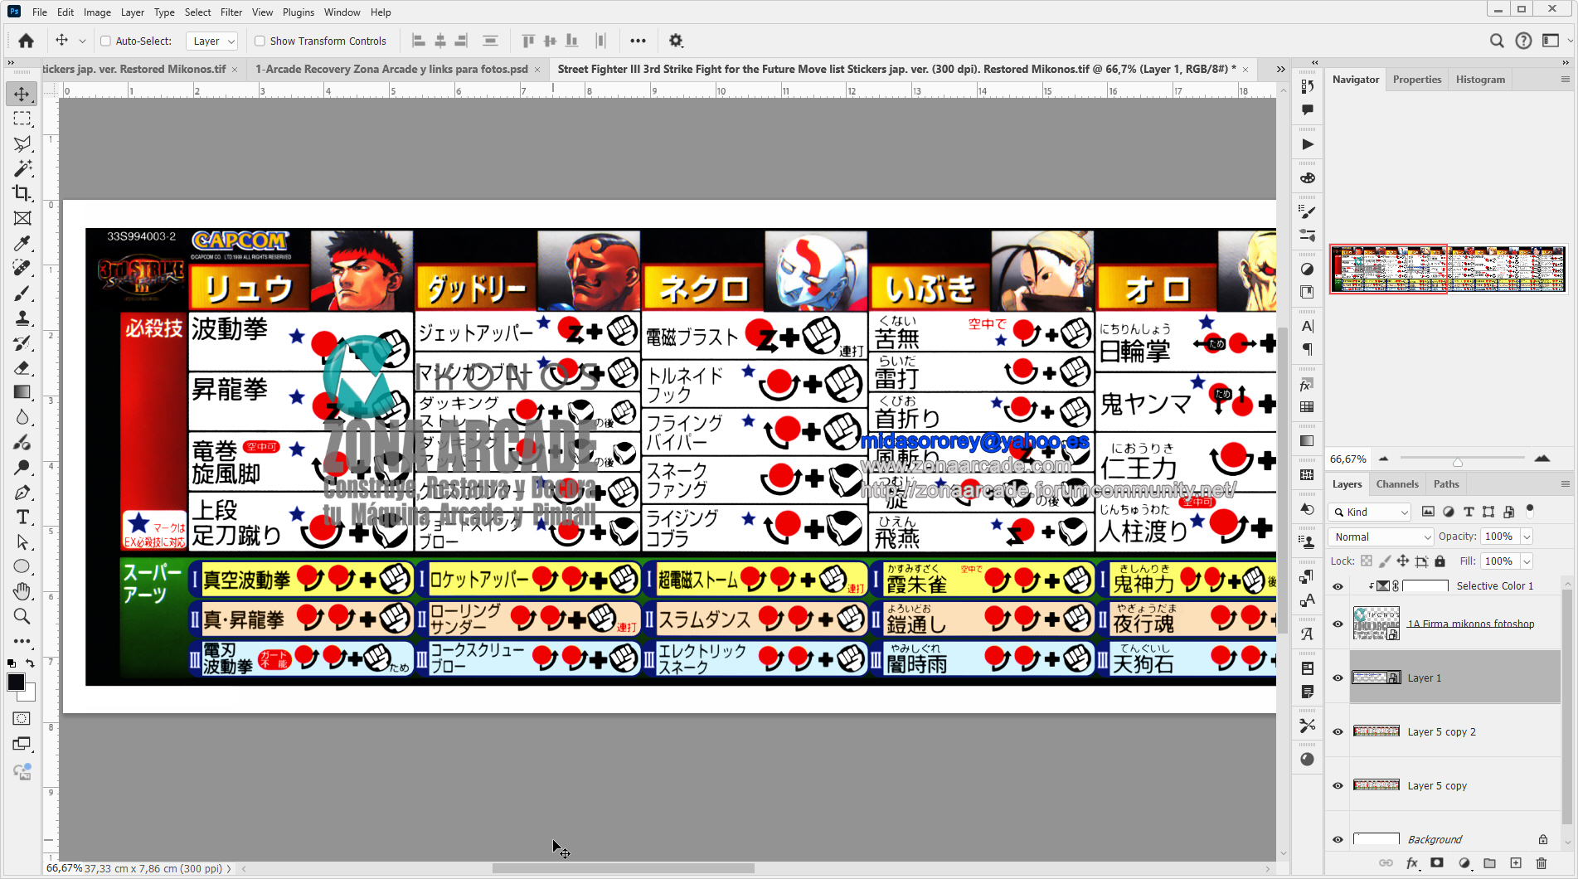Create a new layer with the plus icon
This screenshot has height=879, width=1578.
(1516, 863)
